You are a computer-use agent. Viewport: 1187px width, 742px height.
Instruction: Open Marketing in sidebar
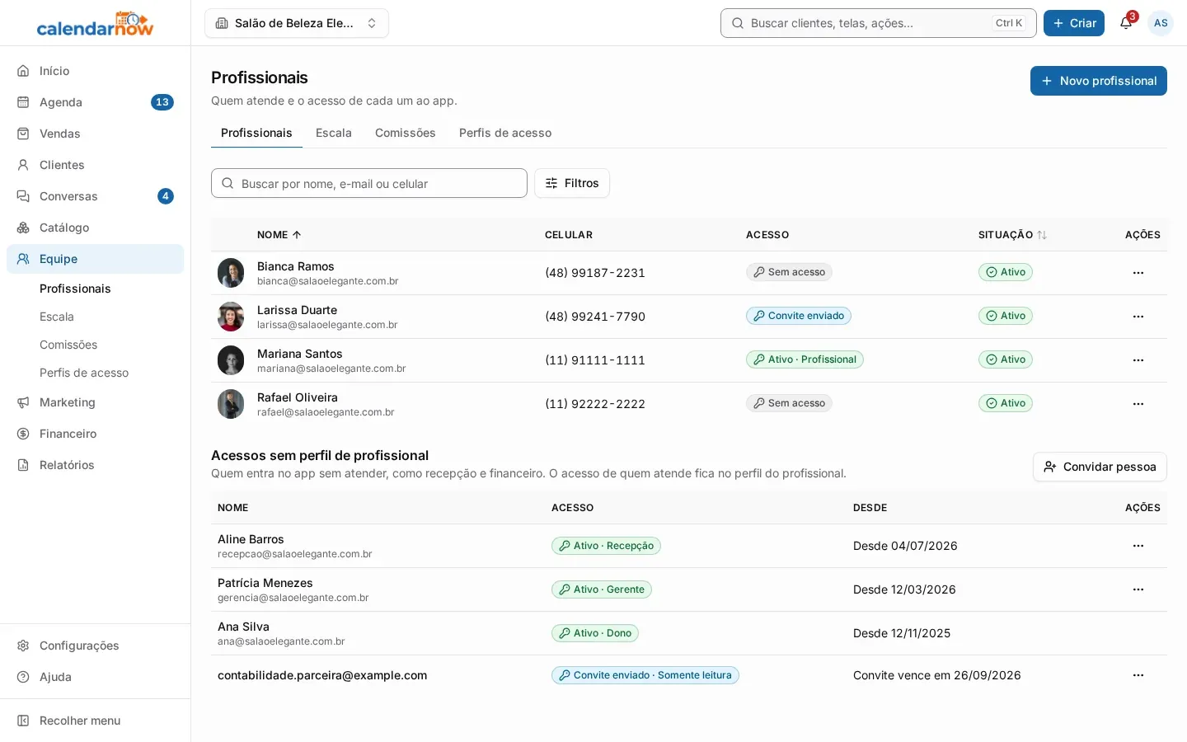pos(95,402)
